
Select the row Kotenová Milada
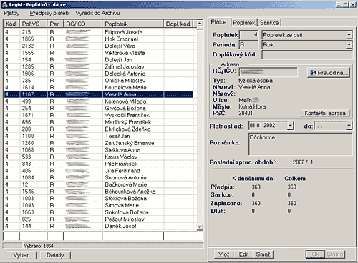(98, 101)
